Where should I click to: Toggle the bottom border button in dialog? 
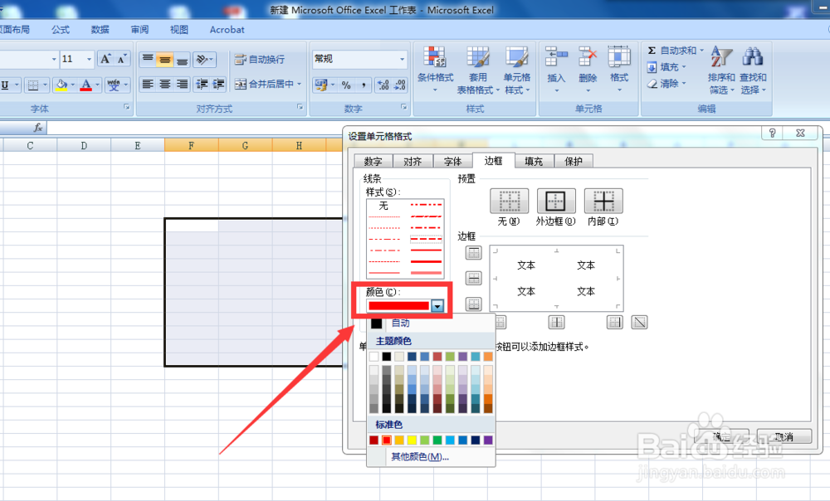coord(474,304)
